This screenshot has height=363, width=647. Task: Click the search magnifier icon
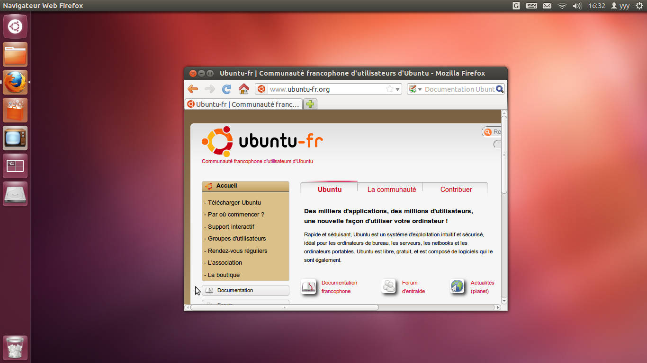pos(500,89)
